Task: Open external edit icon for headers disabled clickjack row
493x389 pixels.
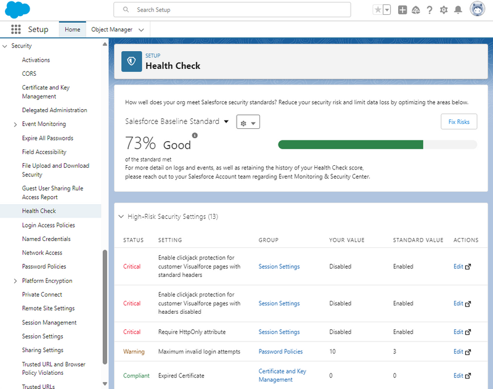Action: click(468, 304)
